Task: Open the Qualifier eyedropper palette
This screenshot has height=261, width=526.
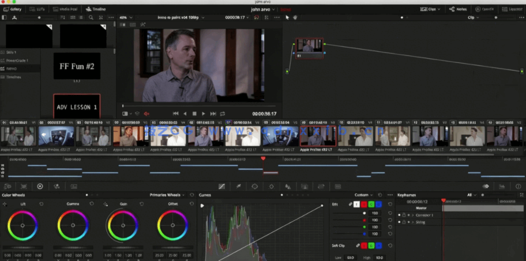Action: click(x=239, y=186)
